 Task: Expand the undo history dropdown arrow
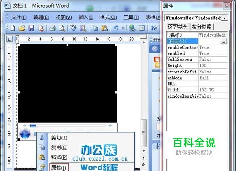coord(123,28)
